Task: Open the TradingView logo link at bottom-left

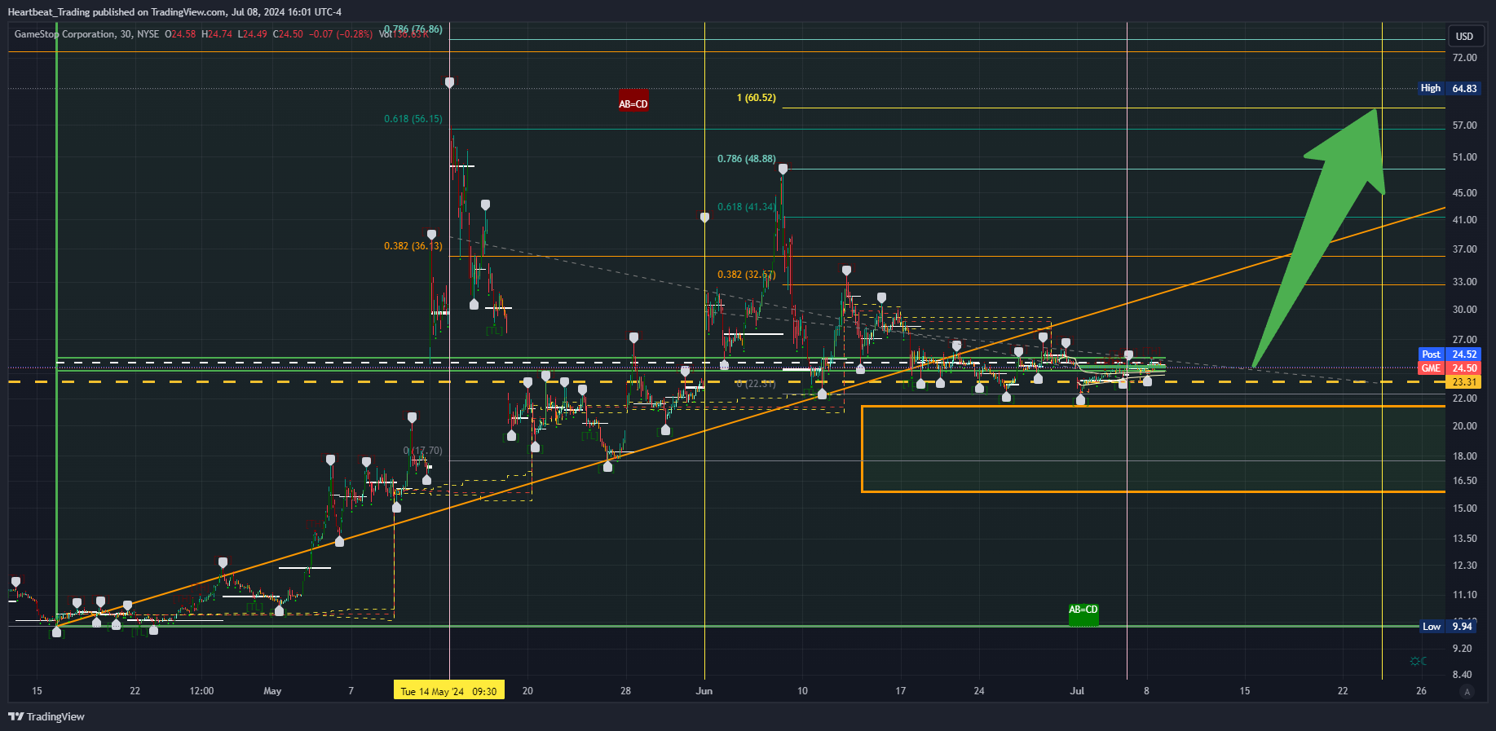Action: click(46, 716)
